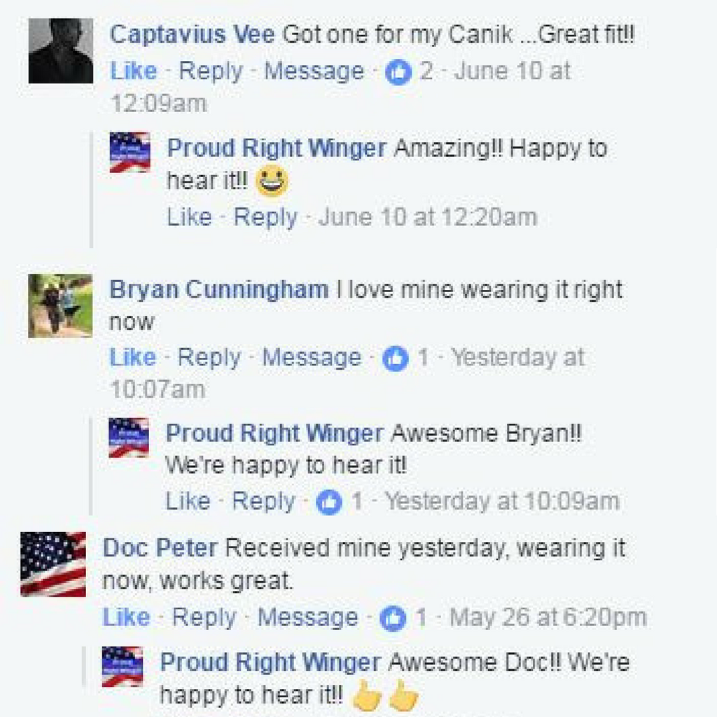Open the 'June 10 at 12:20am' timestamp

tap(428, 217)
